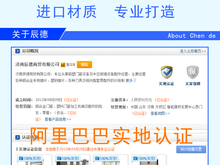
Task: Click the value 人民币50万元
Action: pyautogui.click(x=141, y=100)
